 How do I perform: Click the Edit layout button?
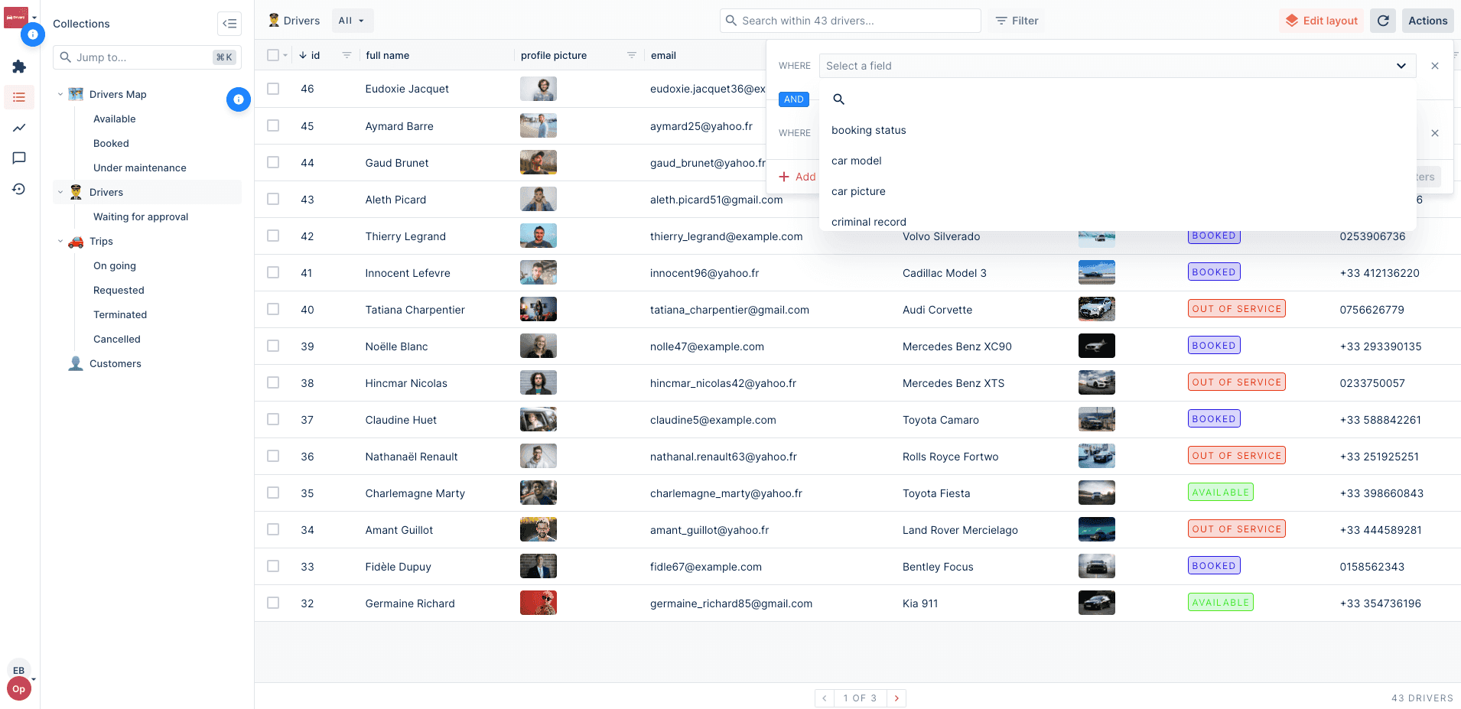tap(1321, 21)
